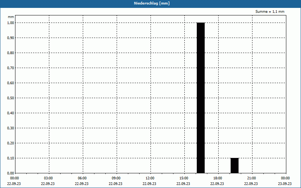
Task: Click the 0,00 y-axis value
Action: [11, 173]
